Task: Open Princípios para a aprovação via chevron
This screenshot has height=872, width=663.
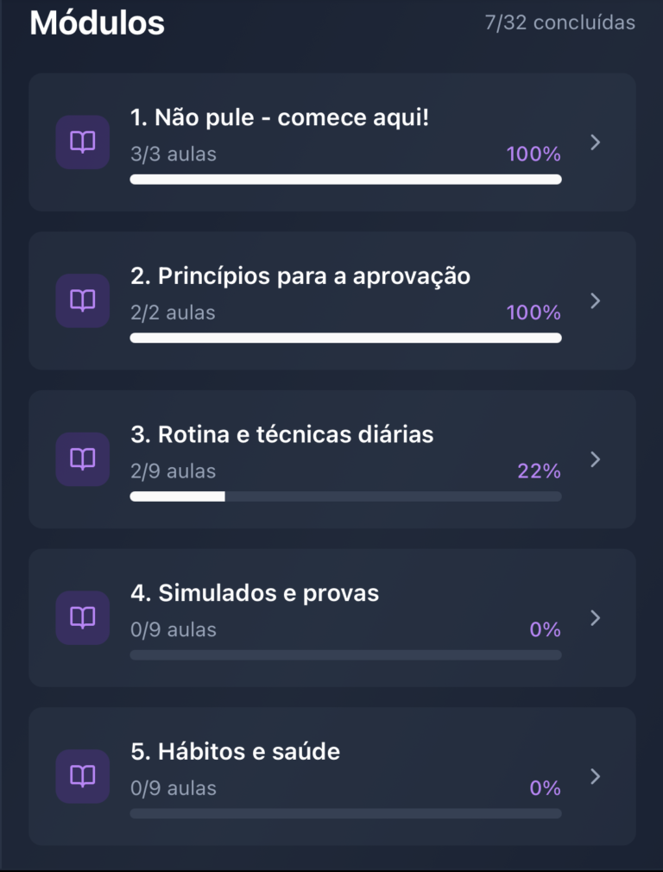Action: click(x=595, y=300)
